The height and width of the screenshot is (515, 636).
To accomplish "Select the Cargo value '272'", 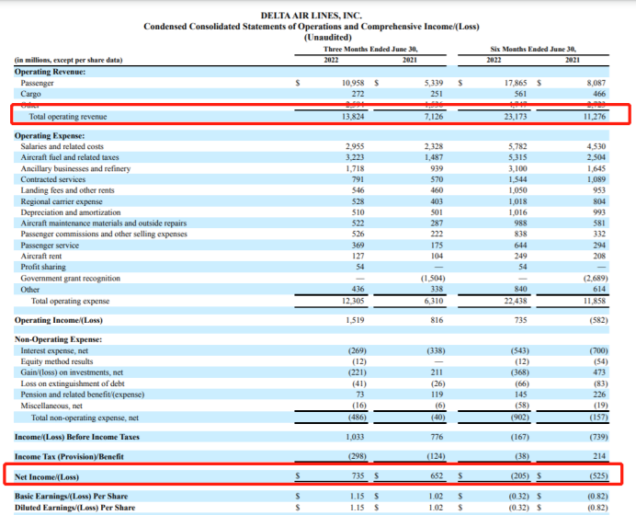I will click(358, 94).
